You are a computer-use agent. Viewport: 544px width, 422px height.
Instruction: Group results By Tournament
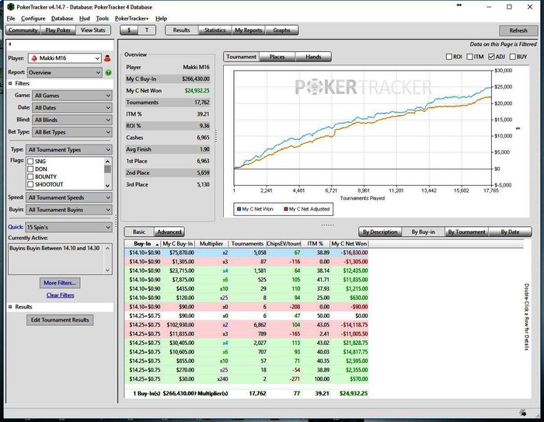click(x=466, y=232)
